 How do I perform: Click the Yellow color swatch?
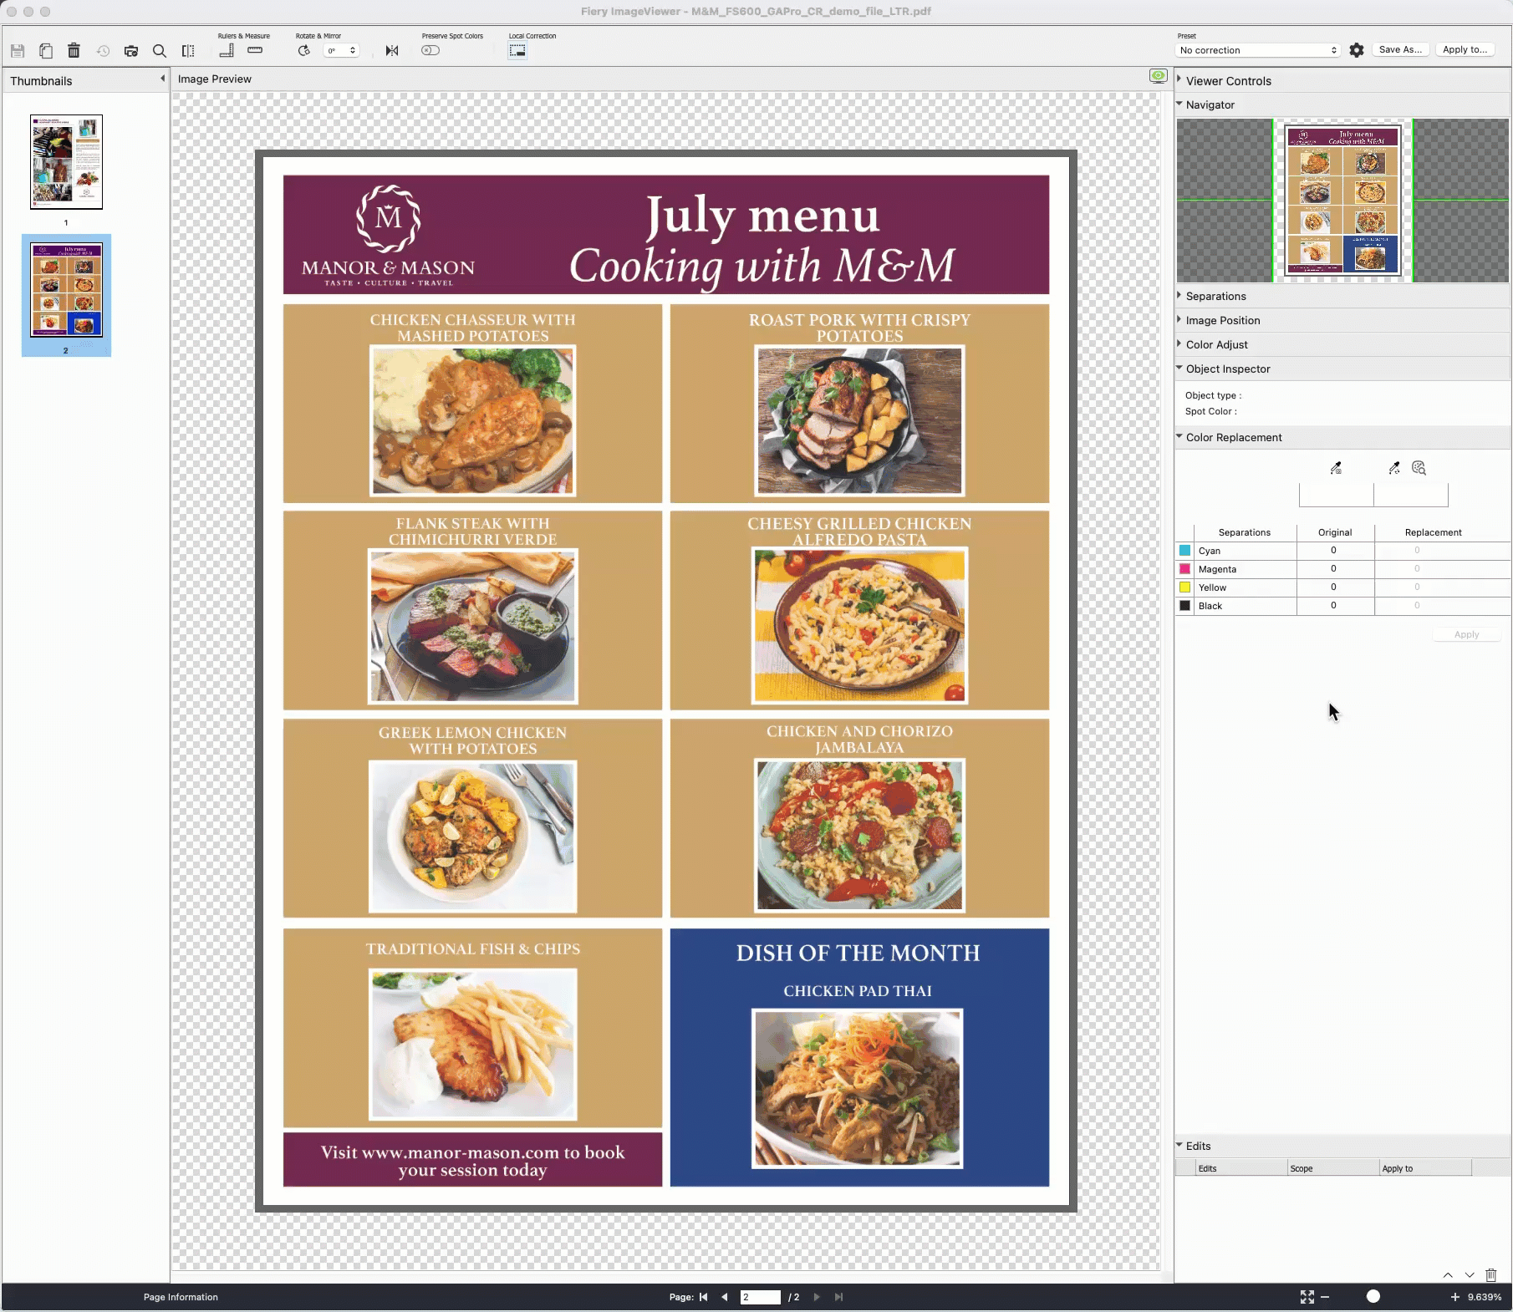1184,587
